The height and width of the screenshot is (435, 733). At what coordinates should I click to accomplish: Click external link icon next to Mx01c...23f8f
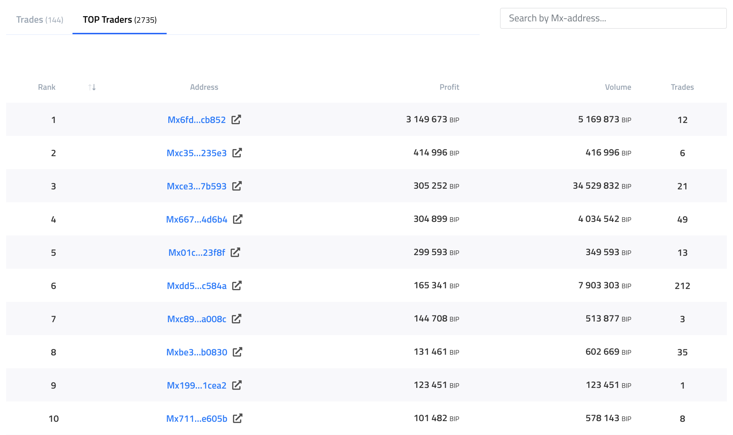pyautogui.click(x=235, y=252)
